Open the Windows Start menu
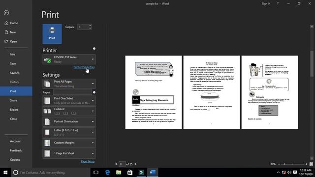315x177 pixels. [5, 173]
